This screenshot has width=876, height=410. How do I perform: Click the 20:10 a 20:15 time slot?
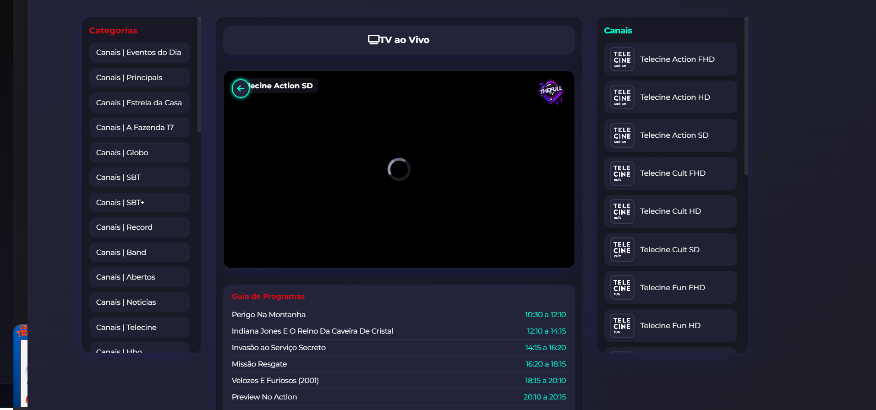(x=545, y=397)
